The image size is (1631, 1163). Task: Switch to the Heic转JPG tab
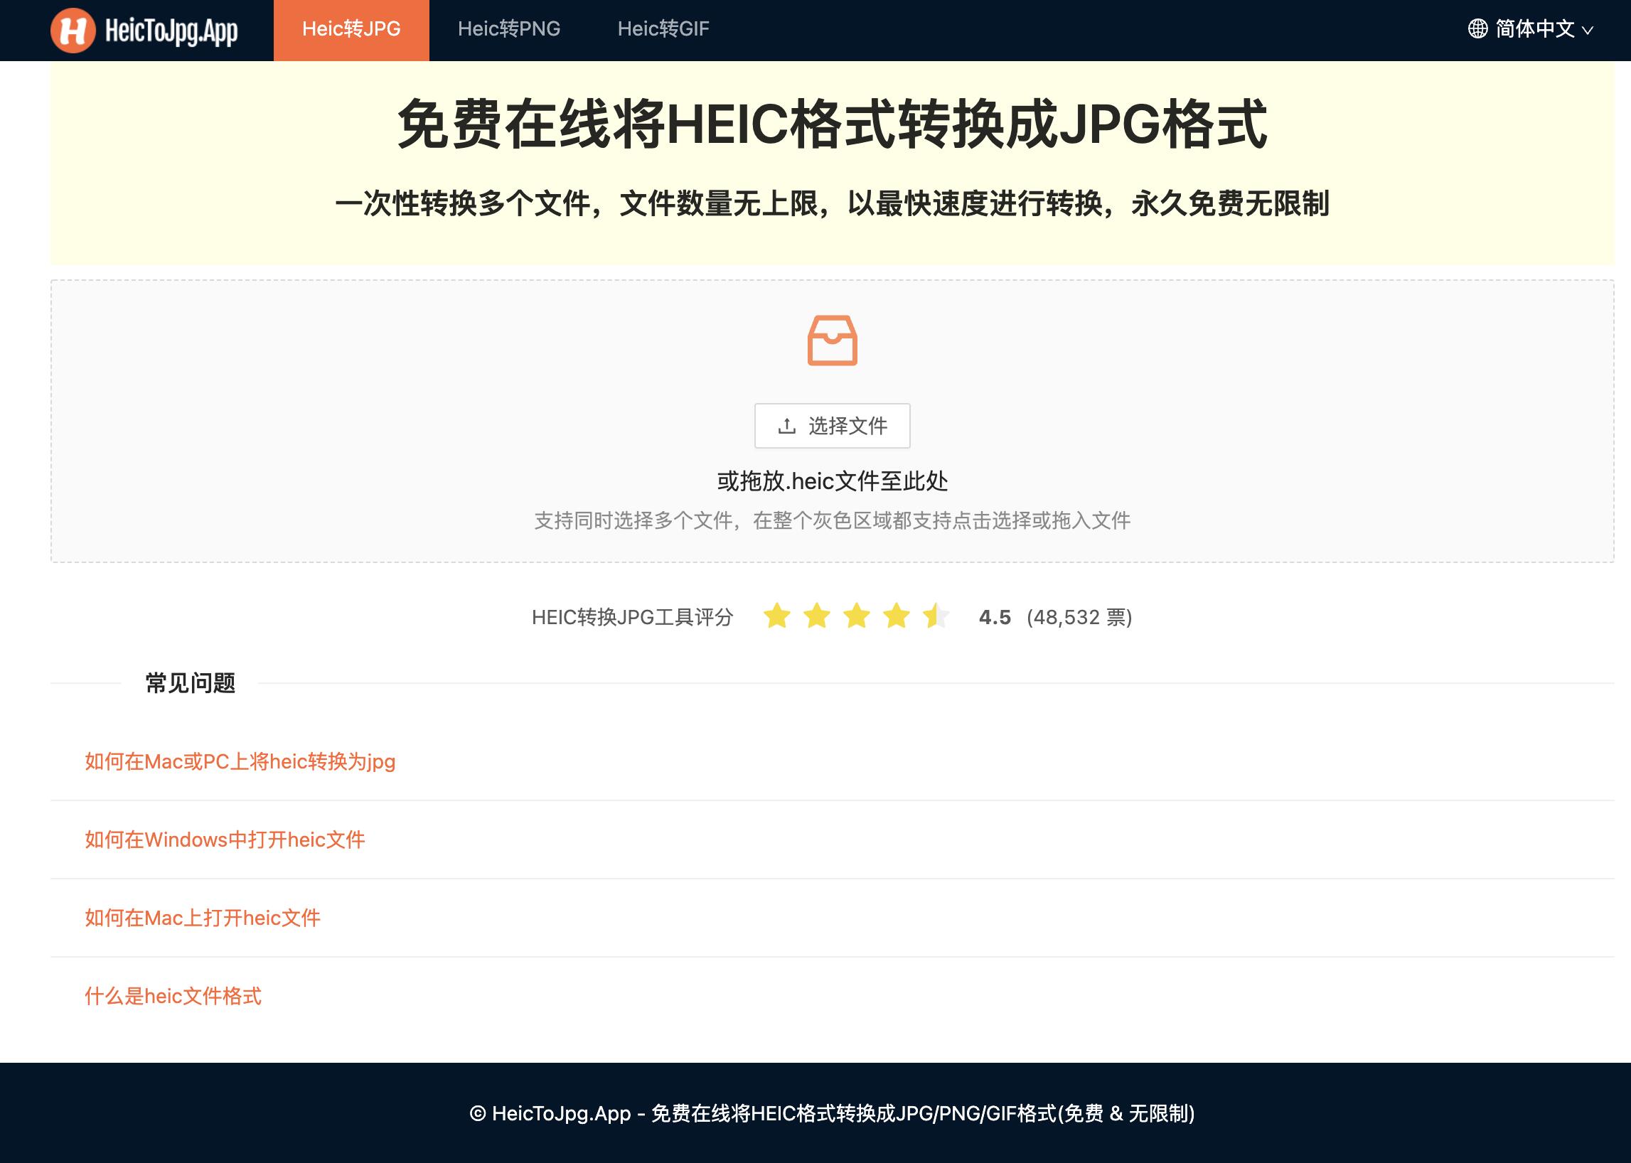coord(351,29)
